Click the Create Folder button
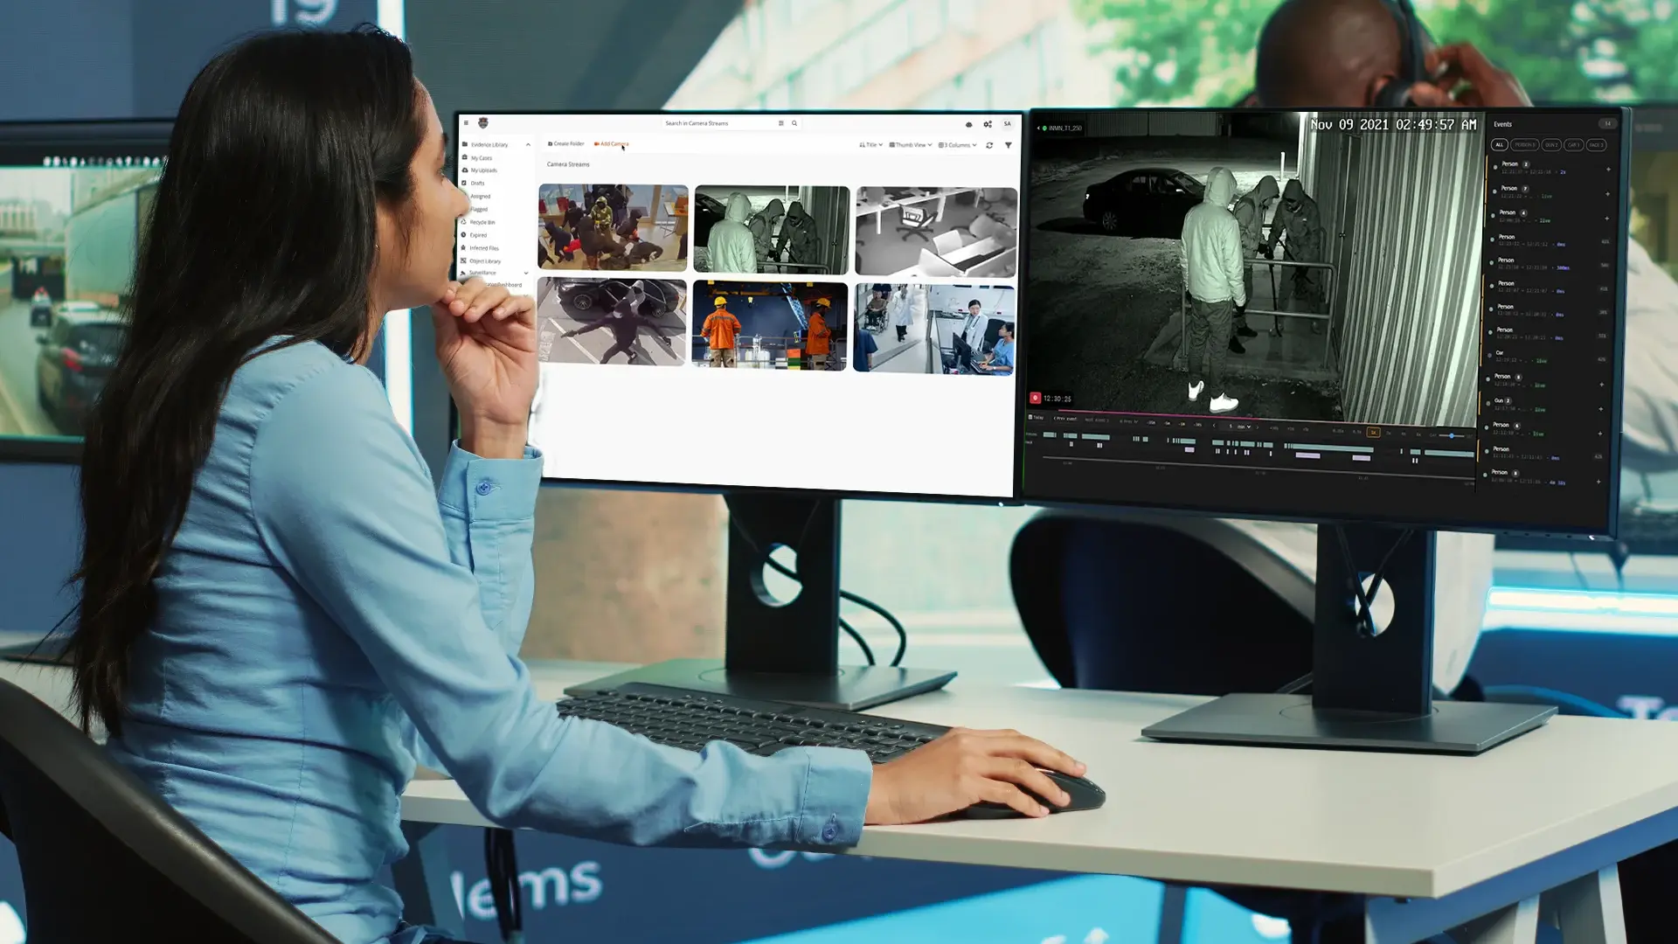Screen dimensions: 1678x944 coord(566,143)
